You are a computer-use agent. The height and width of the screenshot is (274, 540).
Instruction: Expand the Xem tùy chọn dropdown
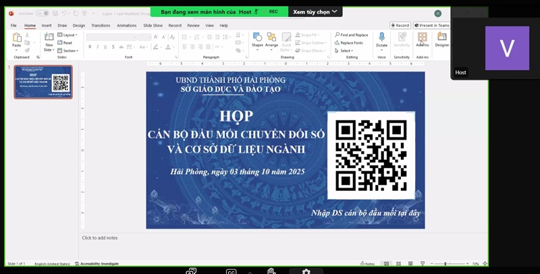click(x=315, y=11)
